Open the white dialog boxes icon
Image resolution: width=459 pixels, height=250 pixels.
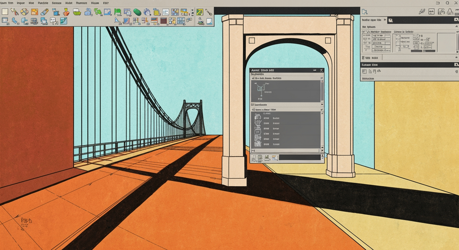54,21
